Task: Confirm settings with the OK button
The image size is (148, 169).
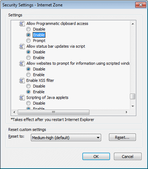Action: (x=96, y=157)
